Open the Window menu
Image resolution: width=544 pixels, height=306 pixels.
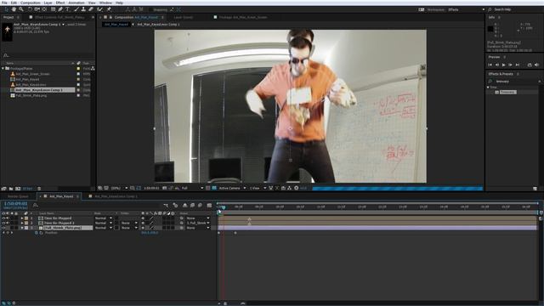105,3
